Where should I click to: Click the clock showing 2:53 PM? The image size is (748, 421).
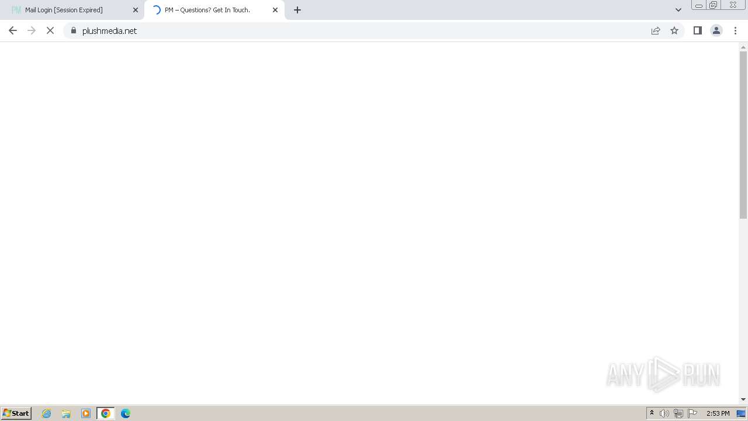coord(718,413)
